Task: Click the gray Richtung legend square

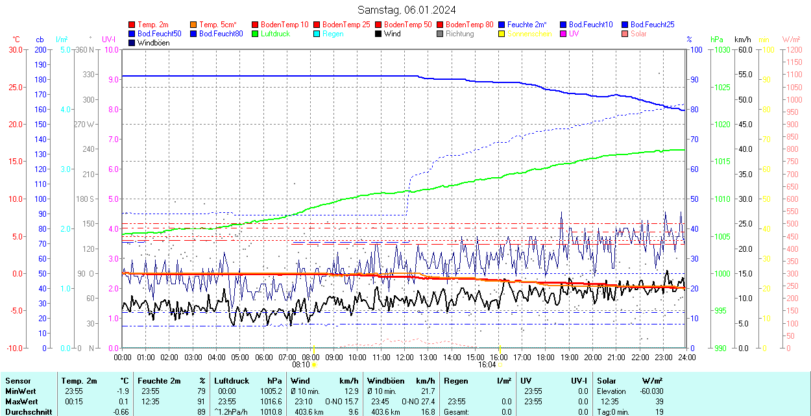Action: coord(440,34)
